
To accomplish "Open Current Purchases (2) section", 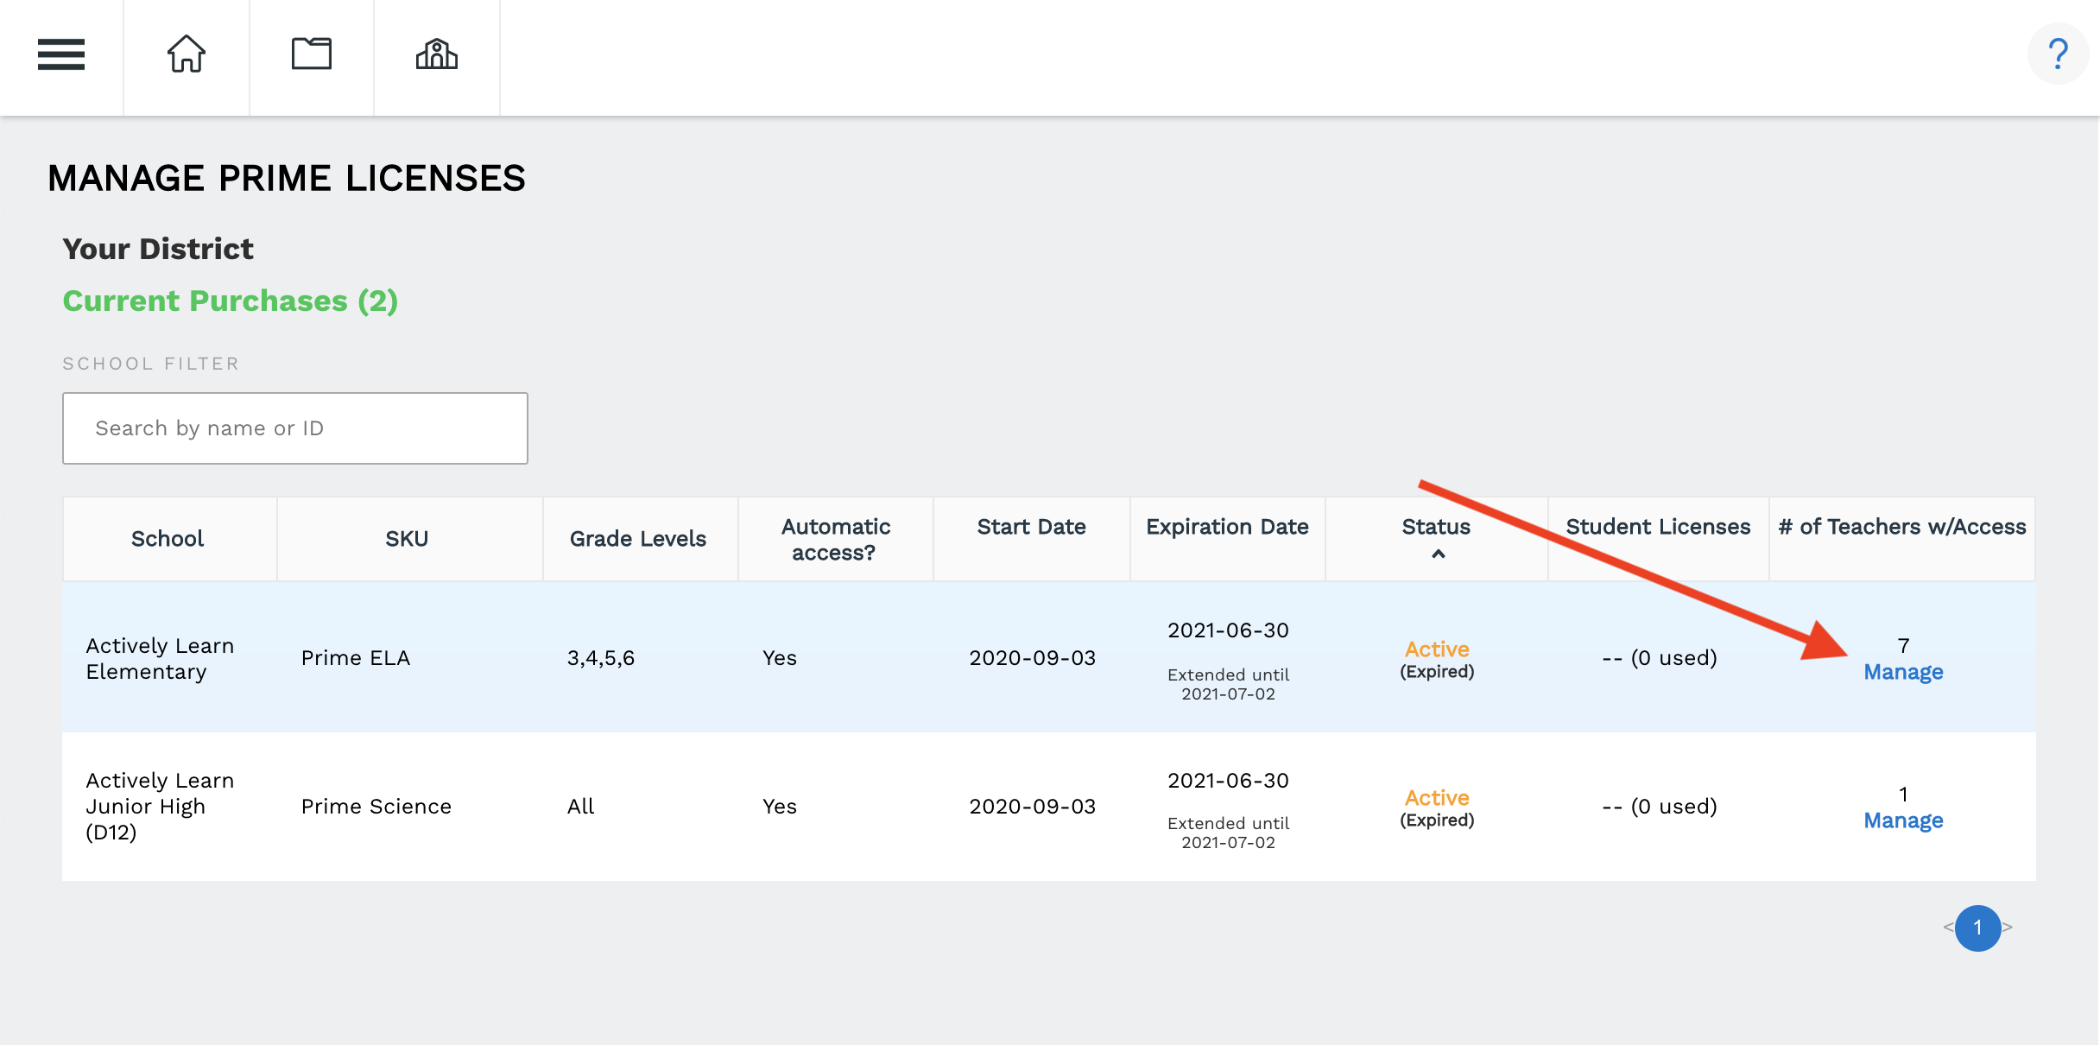I will (231, 301).
